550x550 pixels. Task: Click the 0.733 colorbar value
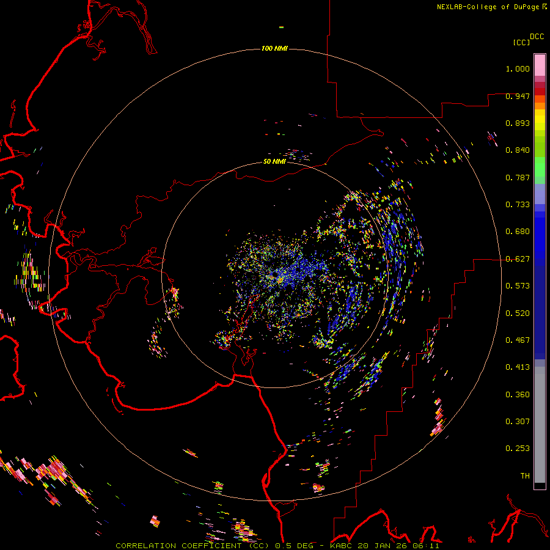click(x=518, y=205)
